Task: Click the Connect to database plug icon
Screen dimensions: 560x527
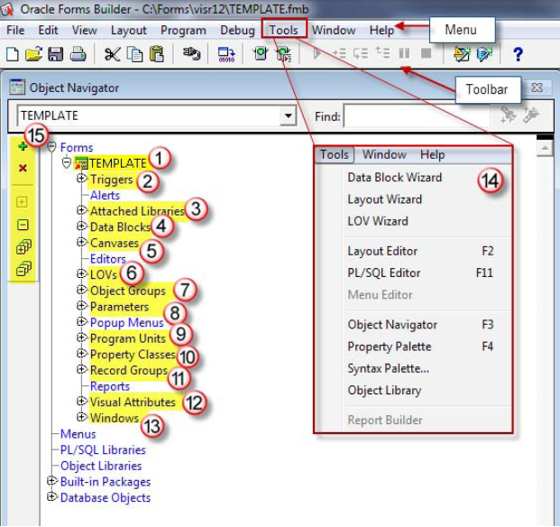Action: click(191, 53)
